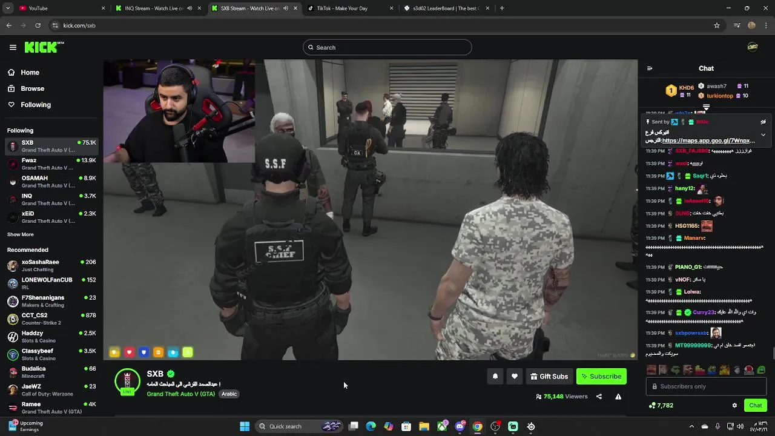Click the 7,782 channel points balance

pyautogui.click(x=661, y=406)
